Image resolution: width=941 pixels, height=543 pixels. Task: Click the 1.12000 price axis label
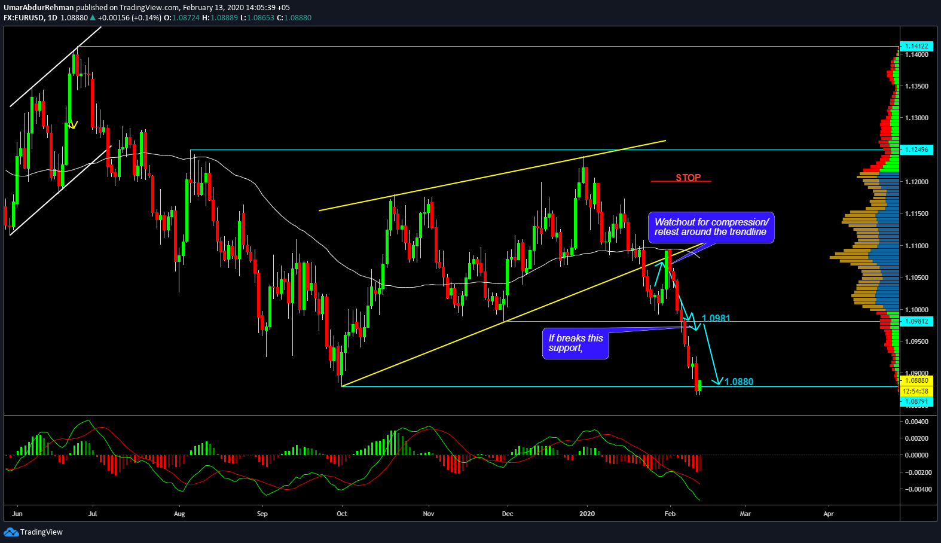tap(916, 182)
